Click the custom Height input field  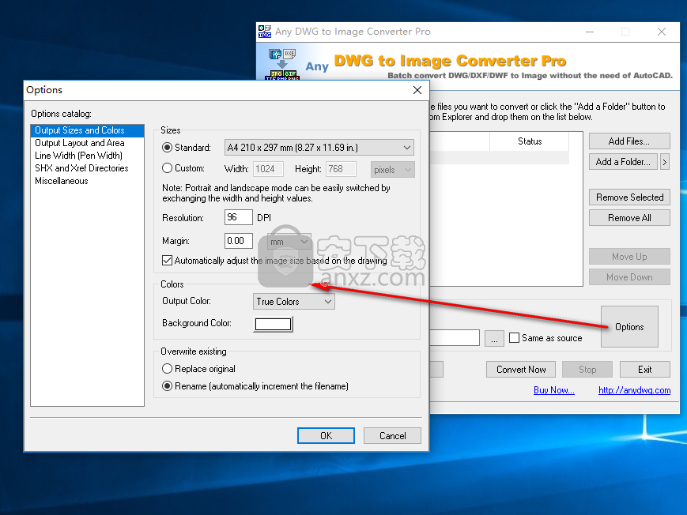click(x=341, y=169)
